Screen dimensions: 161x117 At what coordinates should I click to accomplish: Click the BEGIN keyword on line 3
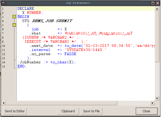click(x=23, y=17)
